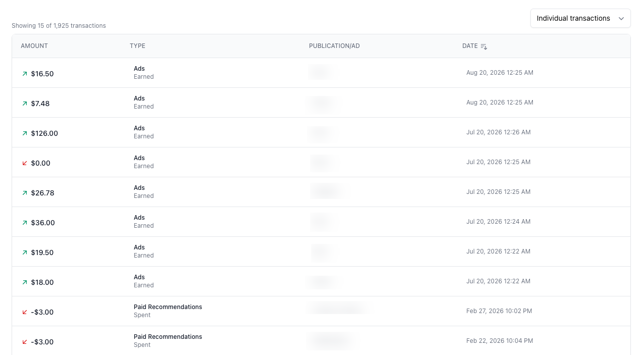Click the red arrow on Feb 27 -$3.00 row
Image resolution: width=642 pixels, height=355 pixels.
pos(25,312)
